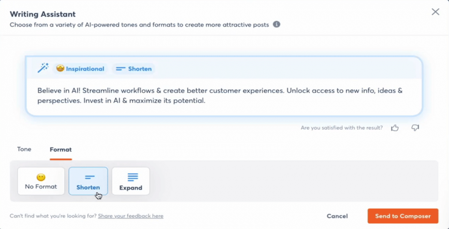Select the No Format option
The width and height of the screenshot is (449, 229).
point(41,181)
